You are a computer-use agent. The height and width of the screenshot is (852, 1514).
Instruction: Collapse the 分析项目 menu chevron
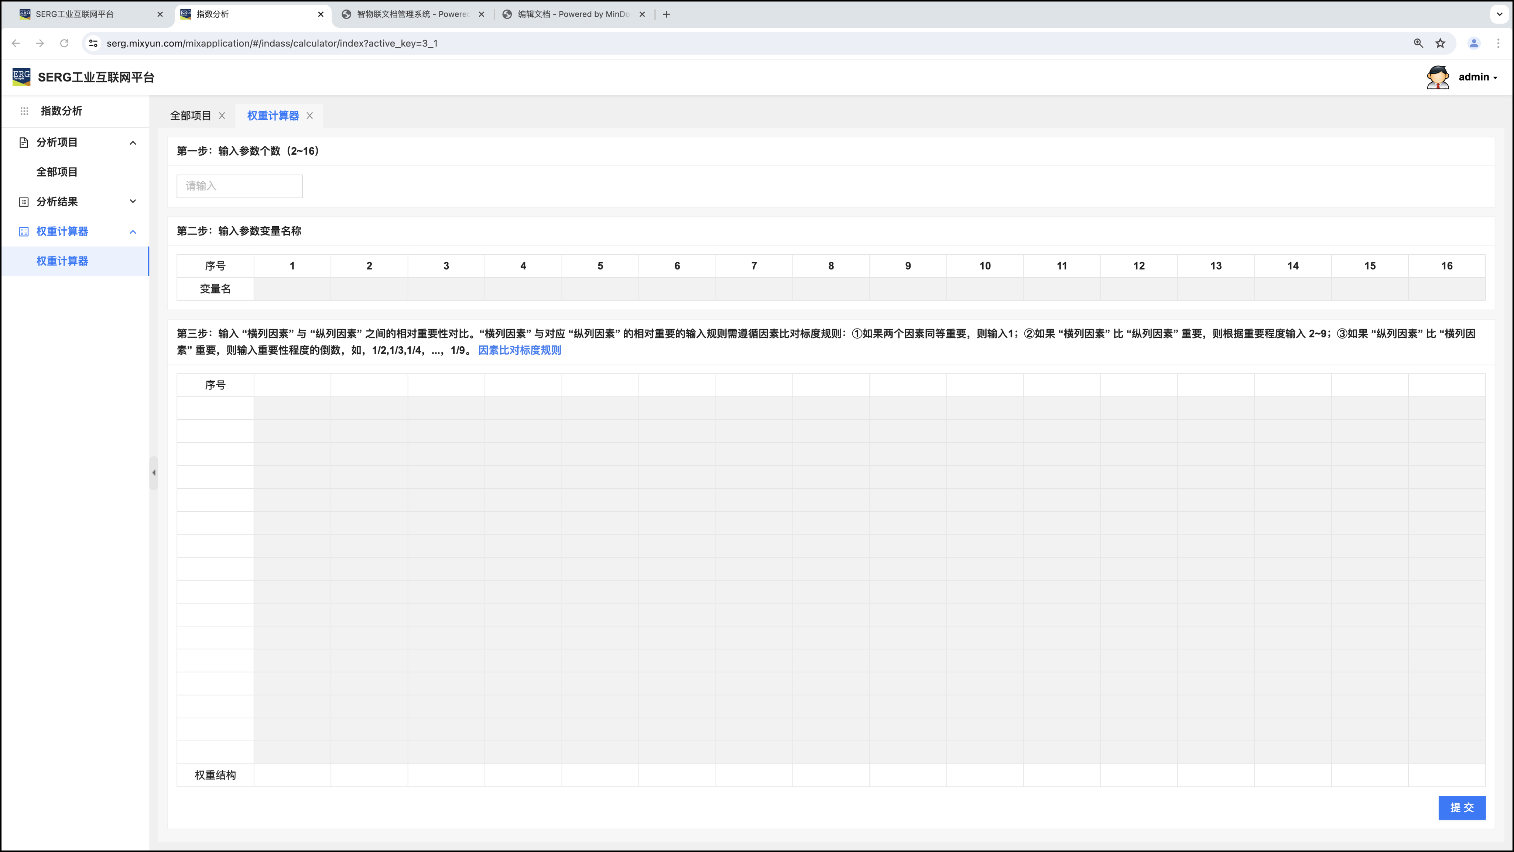point(133,143)
